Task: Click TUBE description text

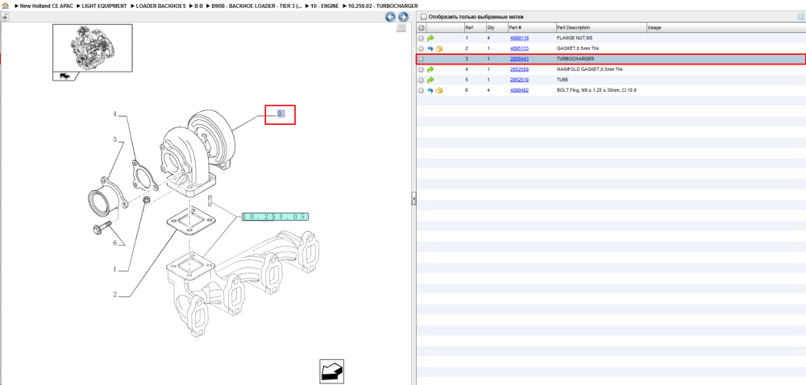Action: [x=563, y=80]
